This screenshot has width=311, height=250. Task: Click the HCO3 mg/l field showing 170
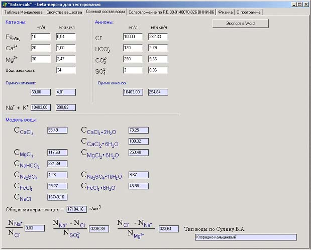coord(133,48)
